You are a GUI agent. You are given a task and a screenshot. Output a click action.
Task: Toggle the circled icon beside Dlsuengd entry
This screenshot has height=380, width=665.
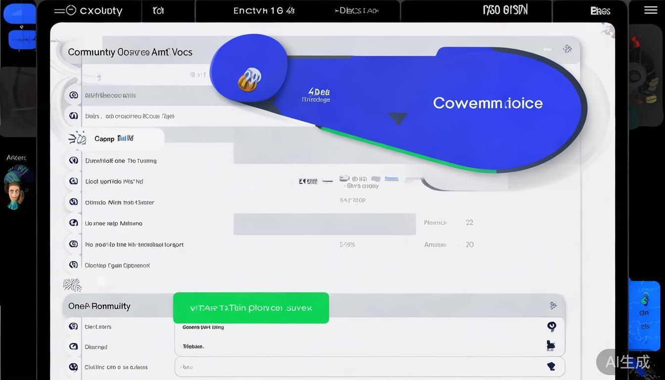[x=73, y=346]
